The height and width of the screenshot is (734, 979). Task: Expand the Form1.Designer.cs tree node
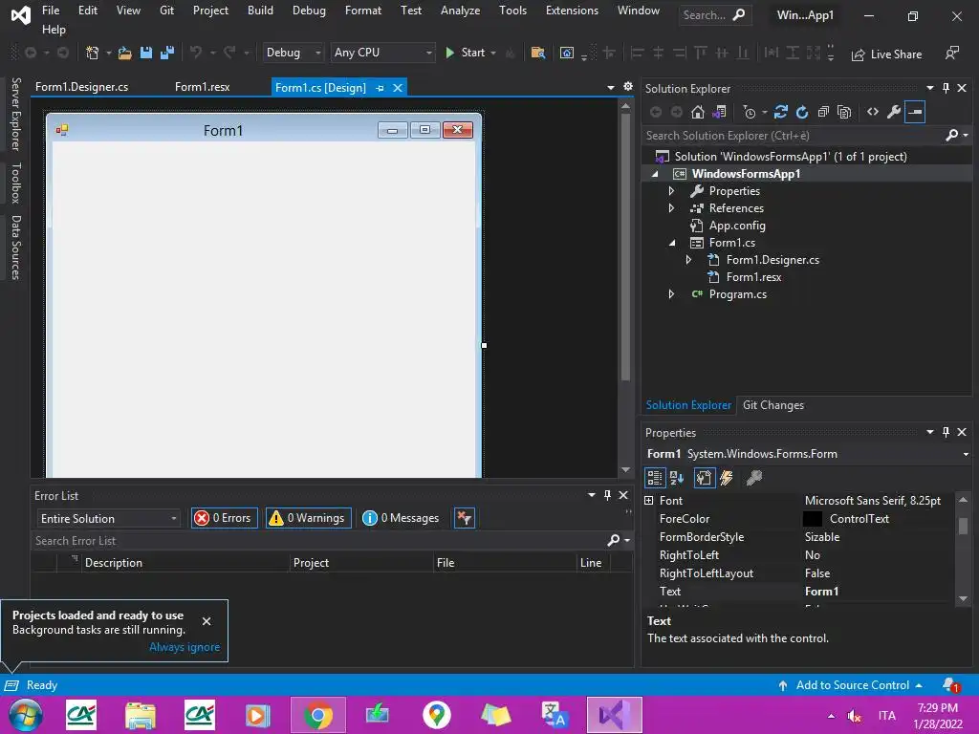(688, 260)
